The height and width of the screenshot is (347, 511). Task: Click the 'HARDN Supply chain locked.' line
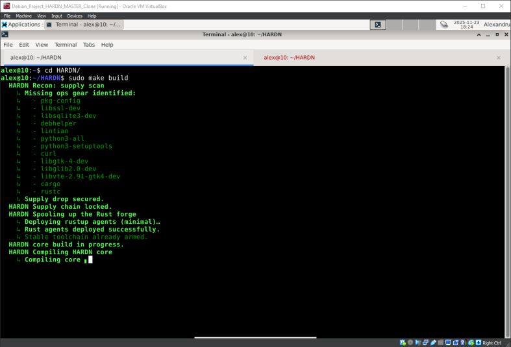coord(60,207)
